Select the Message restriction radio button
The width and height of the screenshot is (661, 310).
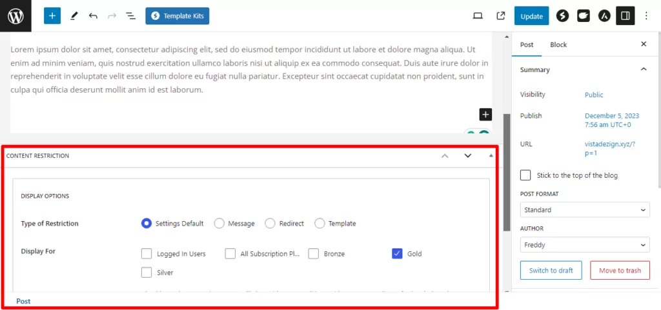(x=219, y=224)
